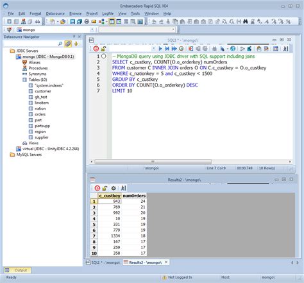Click the navigator search magnifier icon
This screenshot has height=283, width=304.
[60, 44]
